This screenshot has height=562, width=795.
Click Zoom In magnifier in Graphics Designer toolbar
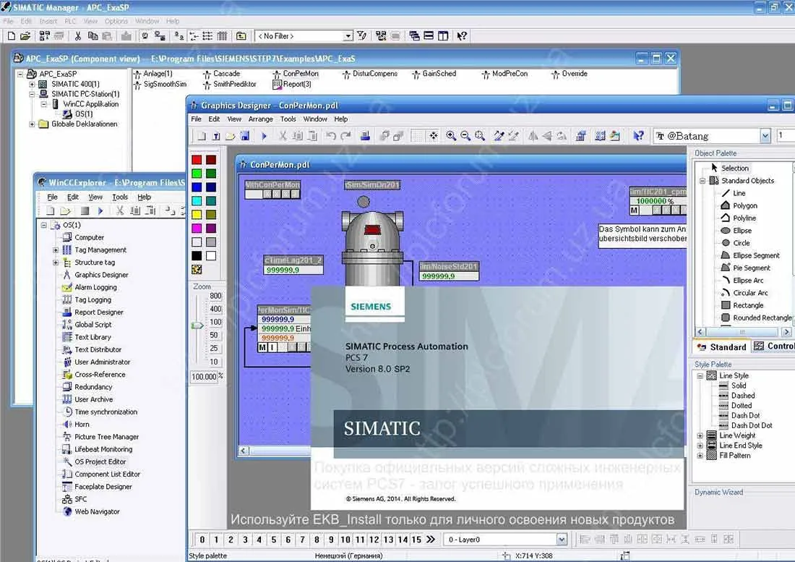tap(451, 135)
